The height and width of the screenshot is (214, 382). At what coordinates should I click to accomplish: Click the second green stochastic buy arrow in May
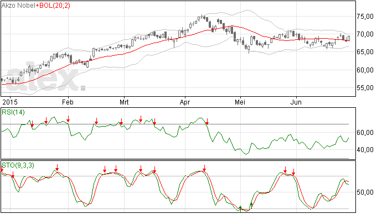click(x=251, y=206)
